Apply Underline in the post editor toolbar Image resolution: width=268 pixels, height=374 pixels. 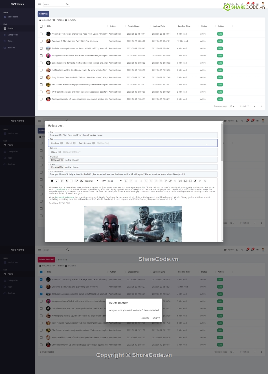pos(62,181)
